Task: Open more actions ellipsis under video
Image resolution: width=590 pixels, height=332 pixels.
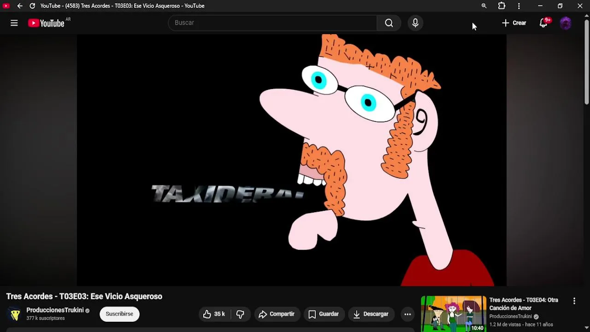Action: pyautogui.click(x=407, y=314)
